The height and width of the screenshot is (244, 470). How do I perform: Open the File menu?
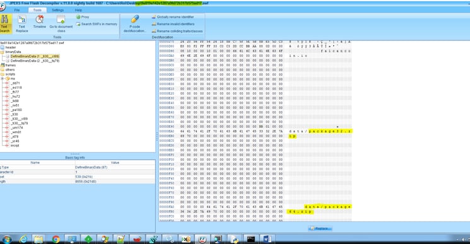[17, 10]
